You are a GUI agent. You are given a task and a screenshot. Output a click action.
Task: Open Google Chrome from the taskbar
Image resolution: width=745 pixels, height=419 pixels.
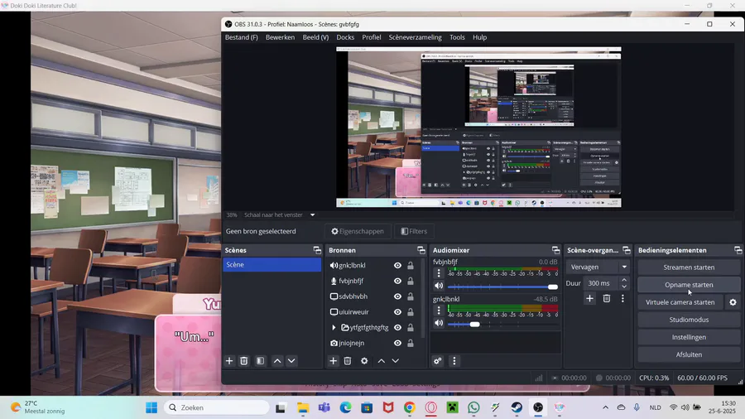point(410,407)
